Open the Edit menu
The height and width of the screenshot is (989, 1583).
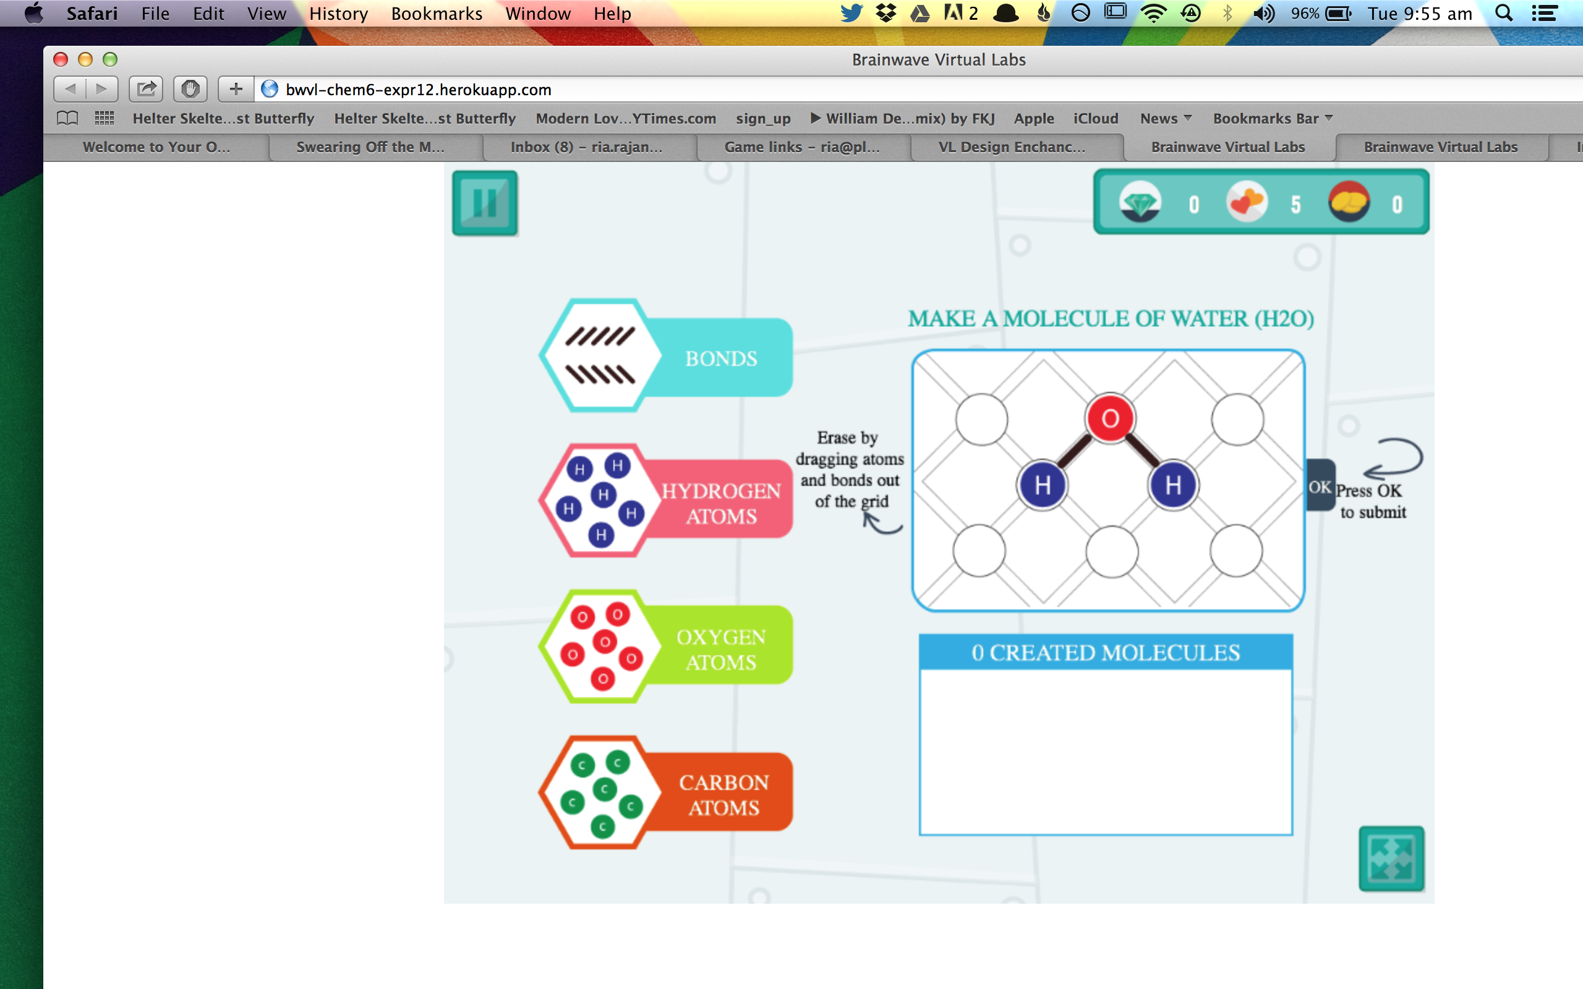208,13
